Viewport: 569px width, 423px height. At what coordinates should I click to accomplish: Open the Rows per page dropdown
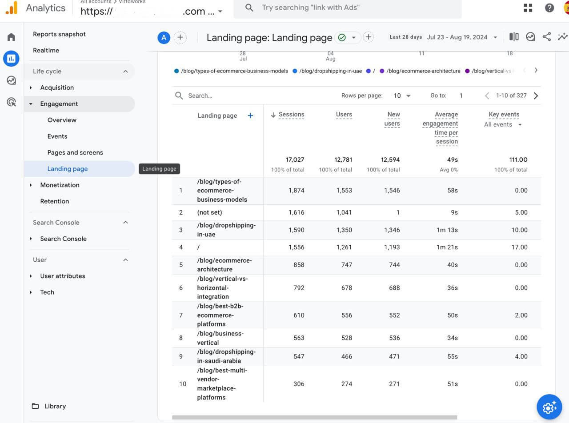402,96
